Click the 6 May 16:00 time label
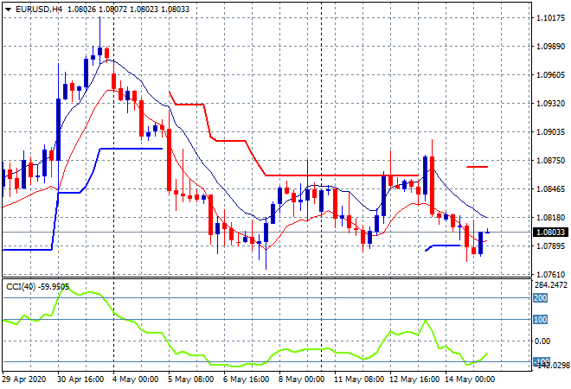This screenshot has width=571, height=389. pyautogui.click(x=247, y=379)
